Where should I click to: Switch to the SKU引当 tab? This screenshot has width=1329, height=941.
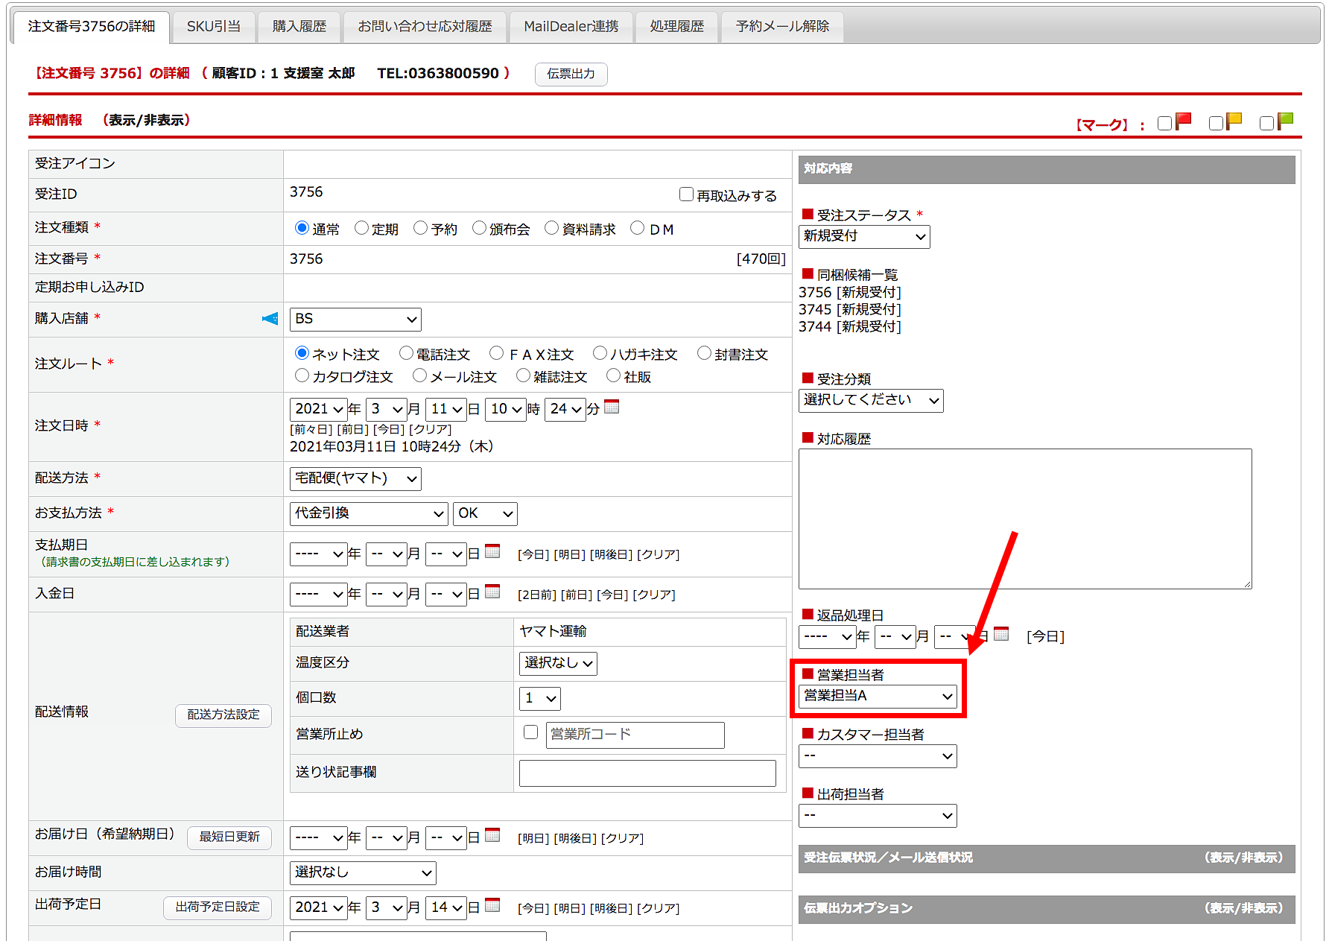tap(214, 27)
